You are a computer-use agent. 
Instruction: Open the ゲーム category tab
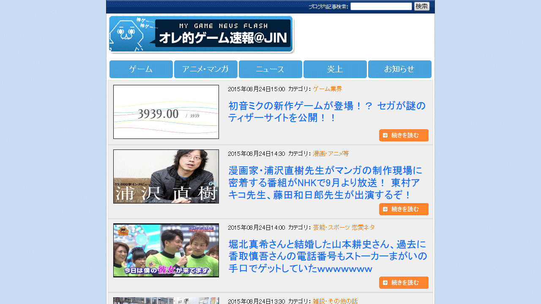coord(141,69)
